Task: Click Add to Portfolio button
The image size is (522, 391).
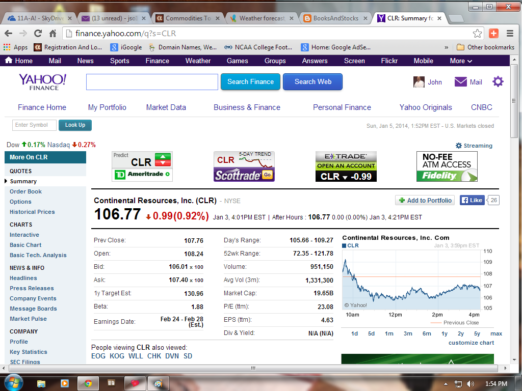Action: point(425,200)
